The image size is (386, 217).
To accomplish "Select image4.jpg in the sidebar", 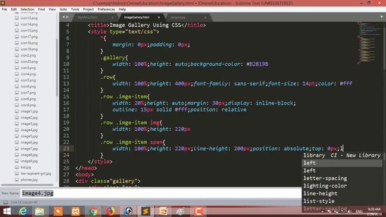I will [x=30, y=130].
